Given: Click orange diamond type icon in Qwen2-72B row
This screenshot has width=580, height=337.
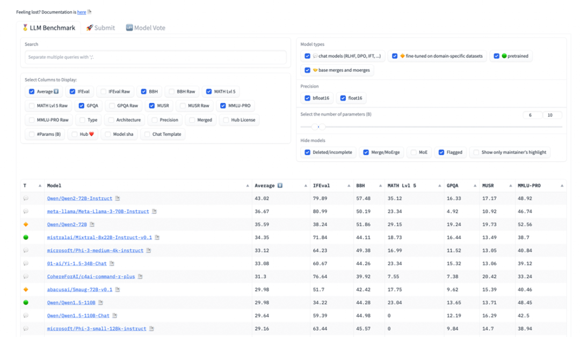Looking at the screenshot, I should click(x=26, y=224).
